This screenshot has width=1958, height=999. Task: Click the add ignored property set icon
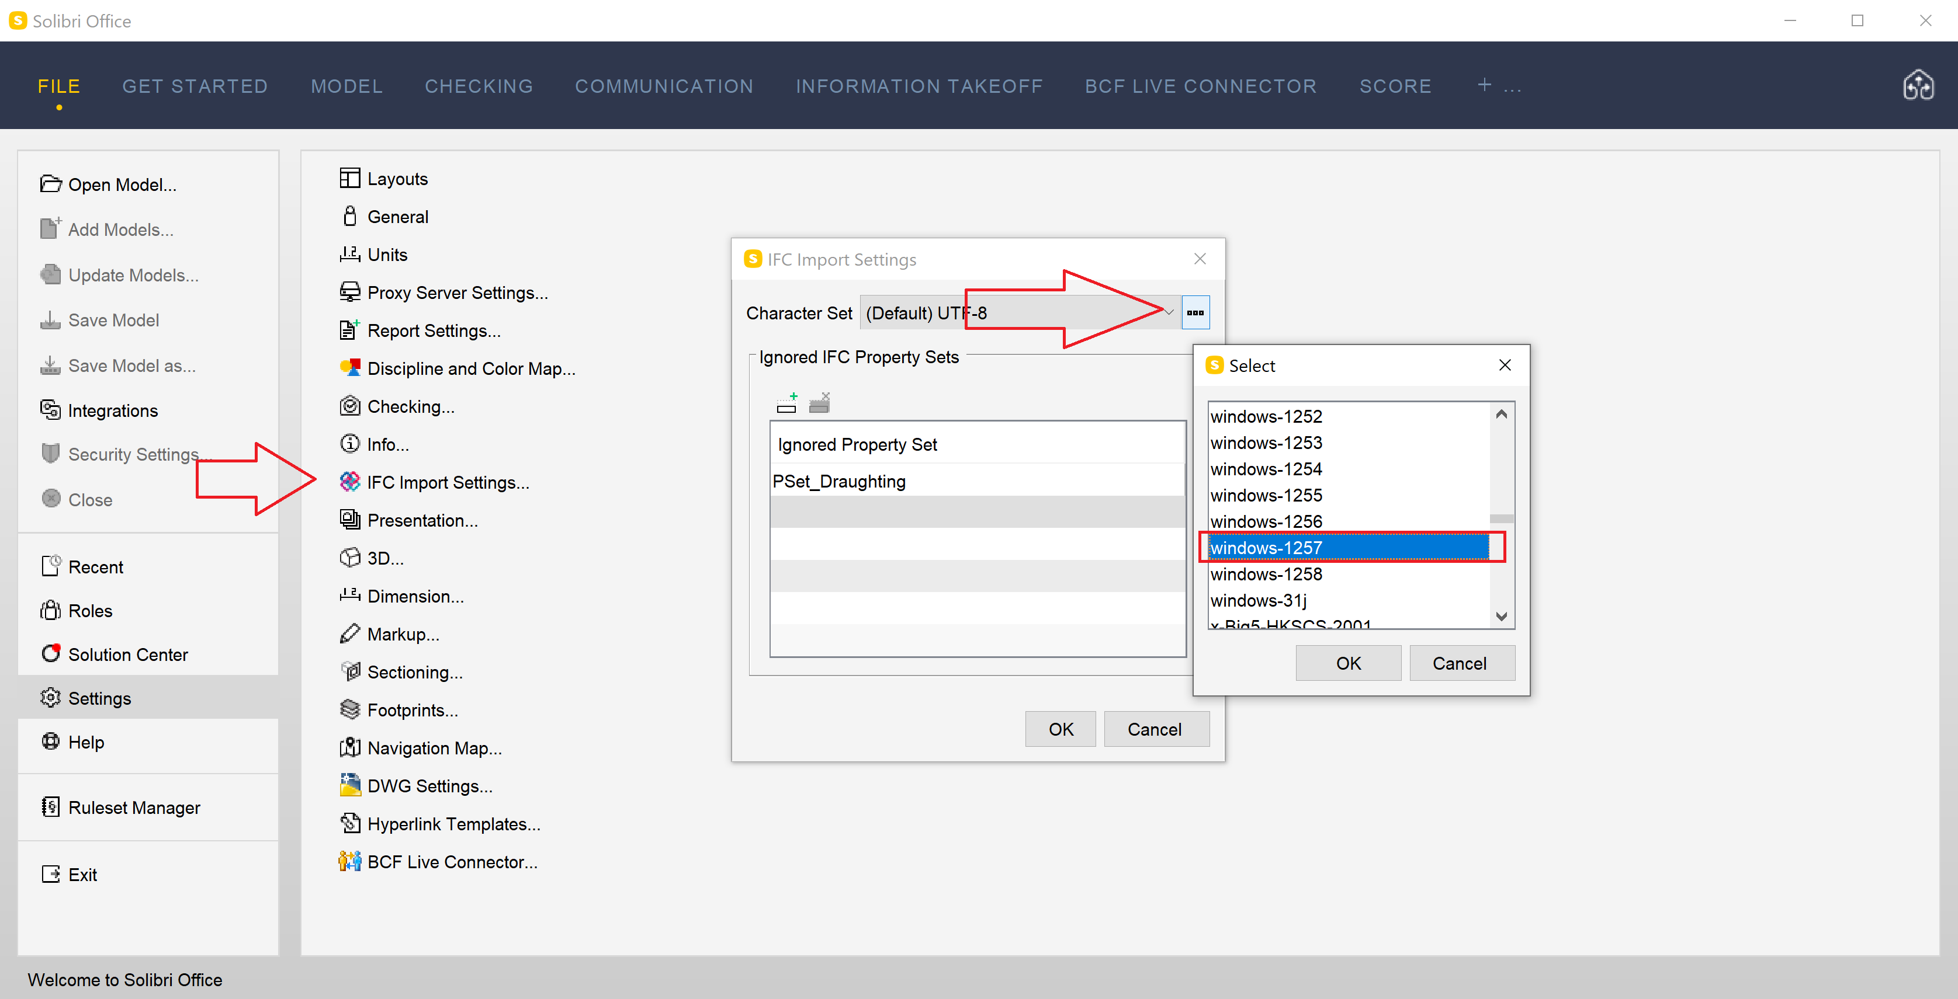pos(786,403)
